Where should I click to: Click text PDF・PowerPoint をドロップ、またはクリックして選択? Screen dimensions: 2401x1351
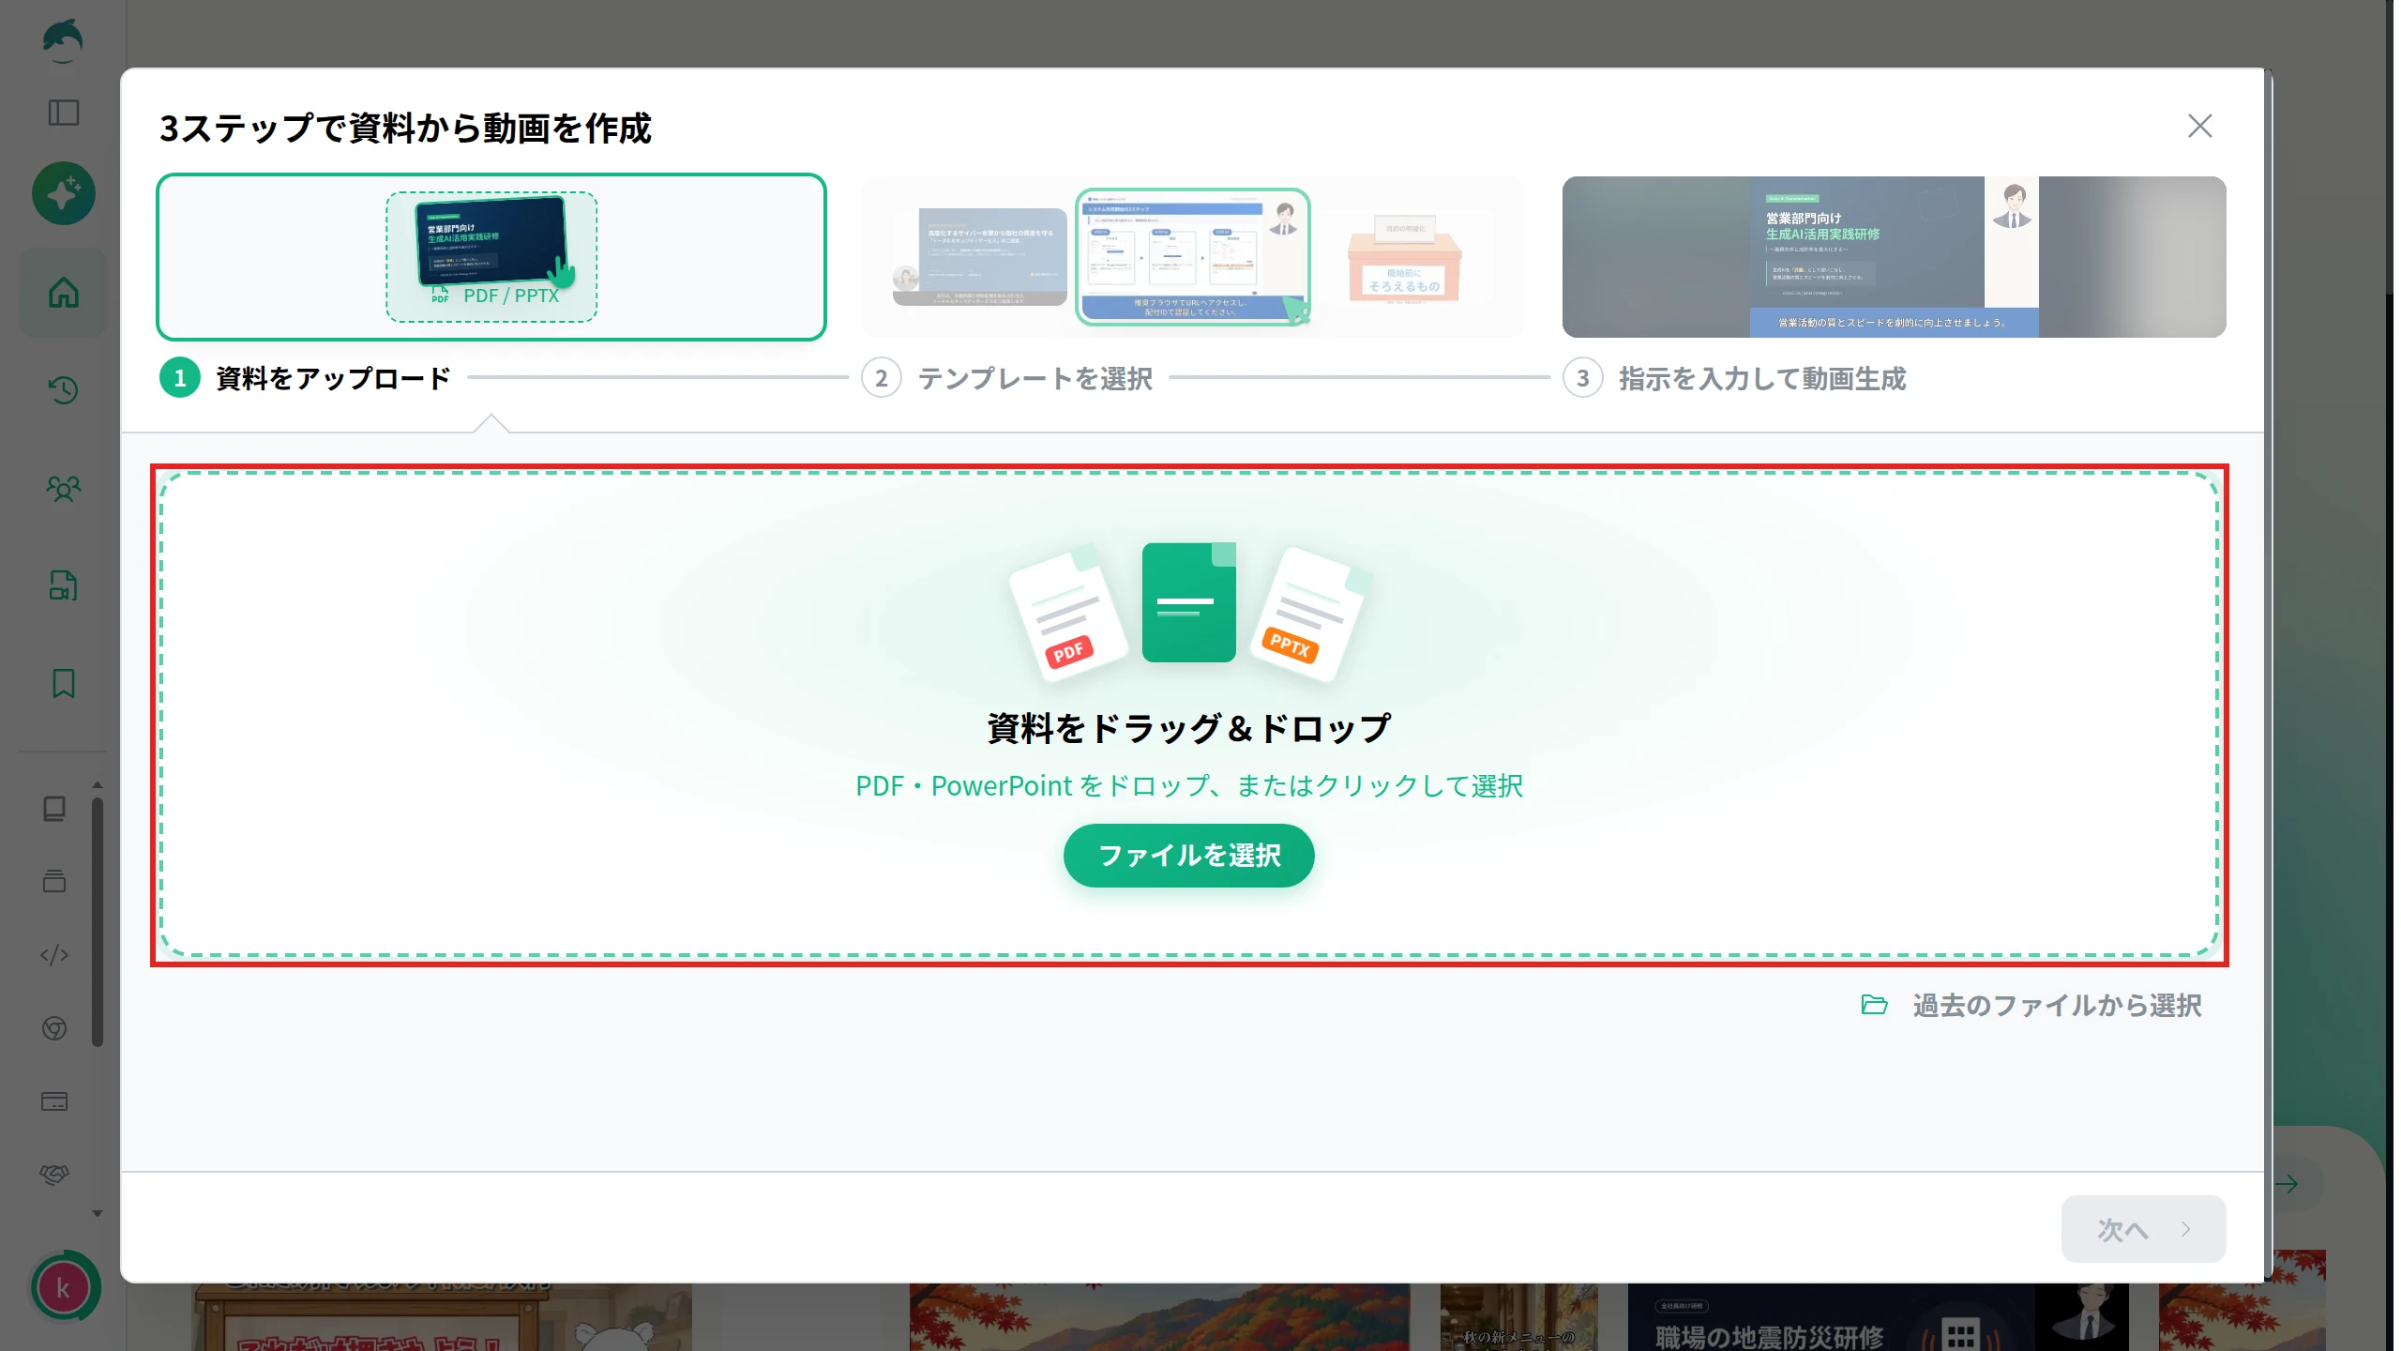click(x=1188, y=786)
